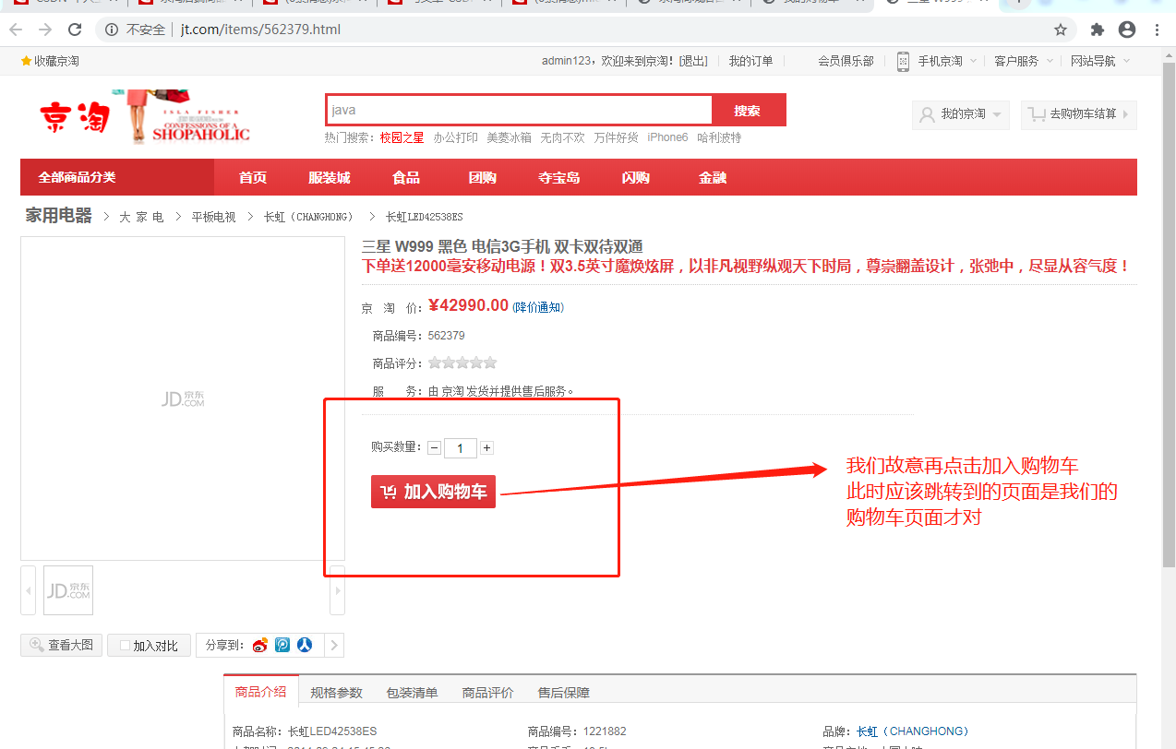
Task: Open 金融 in navigation bar
Action: (x=713, y=177)
